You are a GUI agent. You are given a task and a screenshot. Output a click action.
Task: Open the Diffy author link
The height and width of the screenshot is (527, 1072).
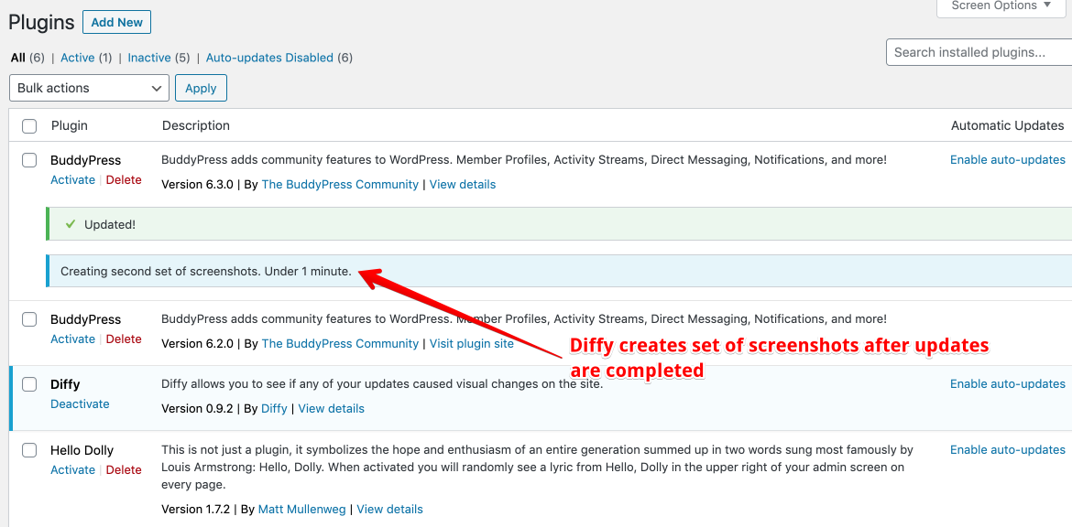click(x=274, y=409)
